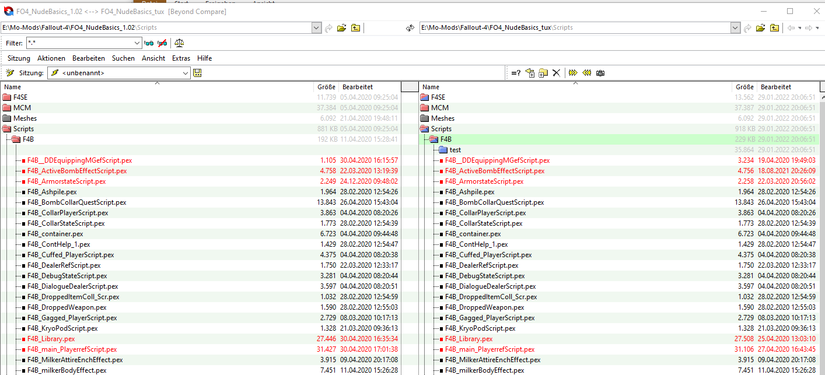The image size is (825, 375).
Task: Click the left pane browse folder icon
Action: [x=342, y=27]
